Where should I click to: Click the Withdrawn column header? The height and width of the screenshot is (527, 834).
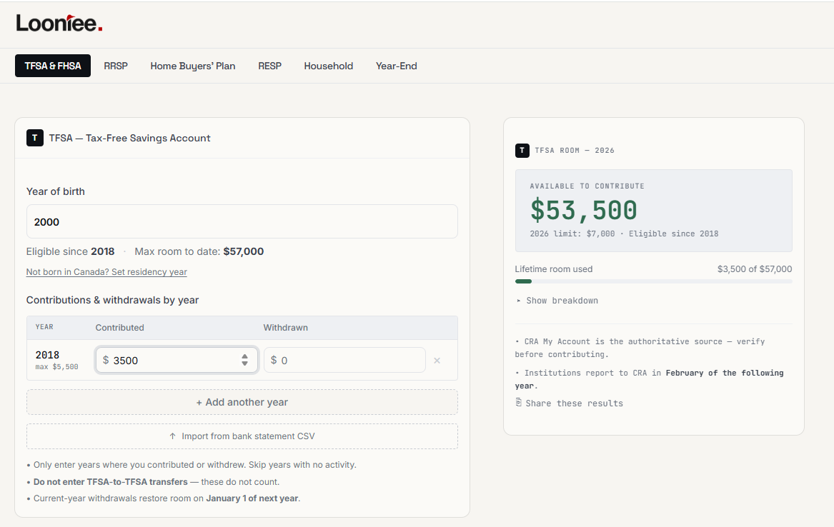[x=286, y=328]
